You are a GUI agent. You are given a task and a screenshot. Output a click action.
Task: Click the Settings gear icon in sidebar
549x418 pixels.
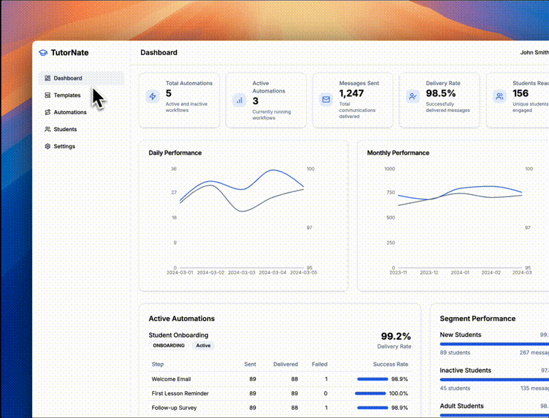point(47,146)
